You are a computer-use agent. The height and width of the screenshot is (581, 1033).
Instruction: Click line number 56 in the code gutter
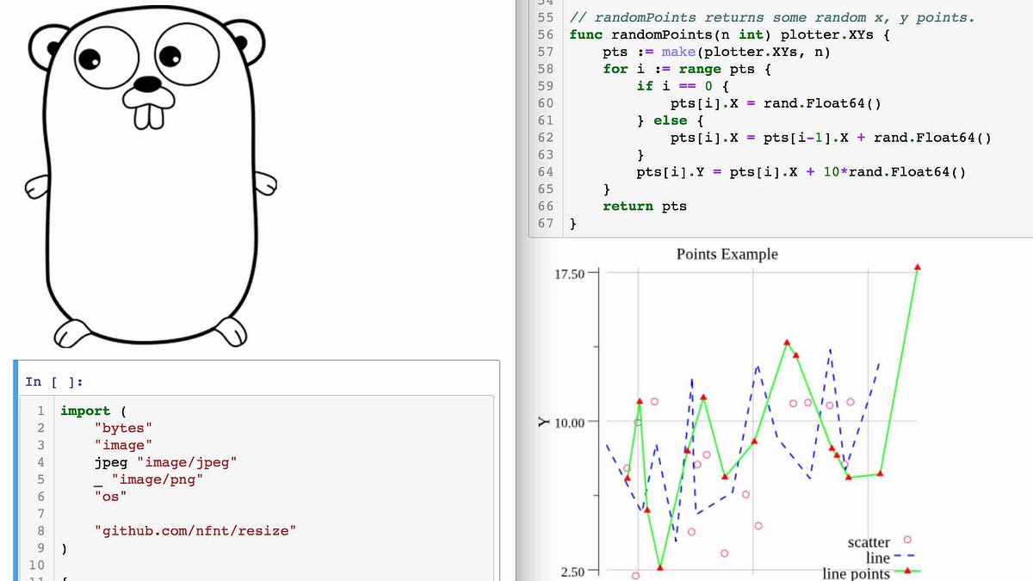(x=545, y=34)
